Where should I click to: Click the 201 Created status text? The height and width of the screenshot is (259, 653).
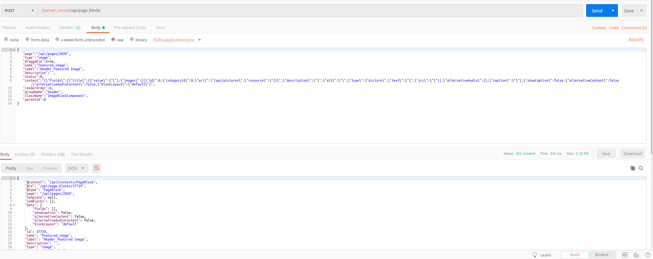[525, 153]
